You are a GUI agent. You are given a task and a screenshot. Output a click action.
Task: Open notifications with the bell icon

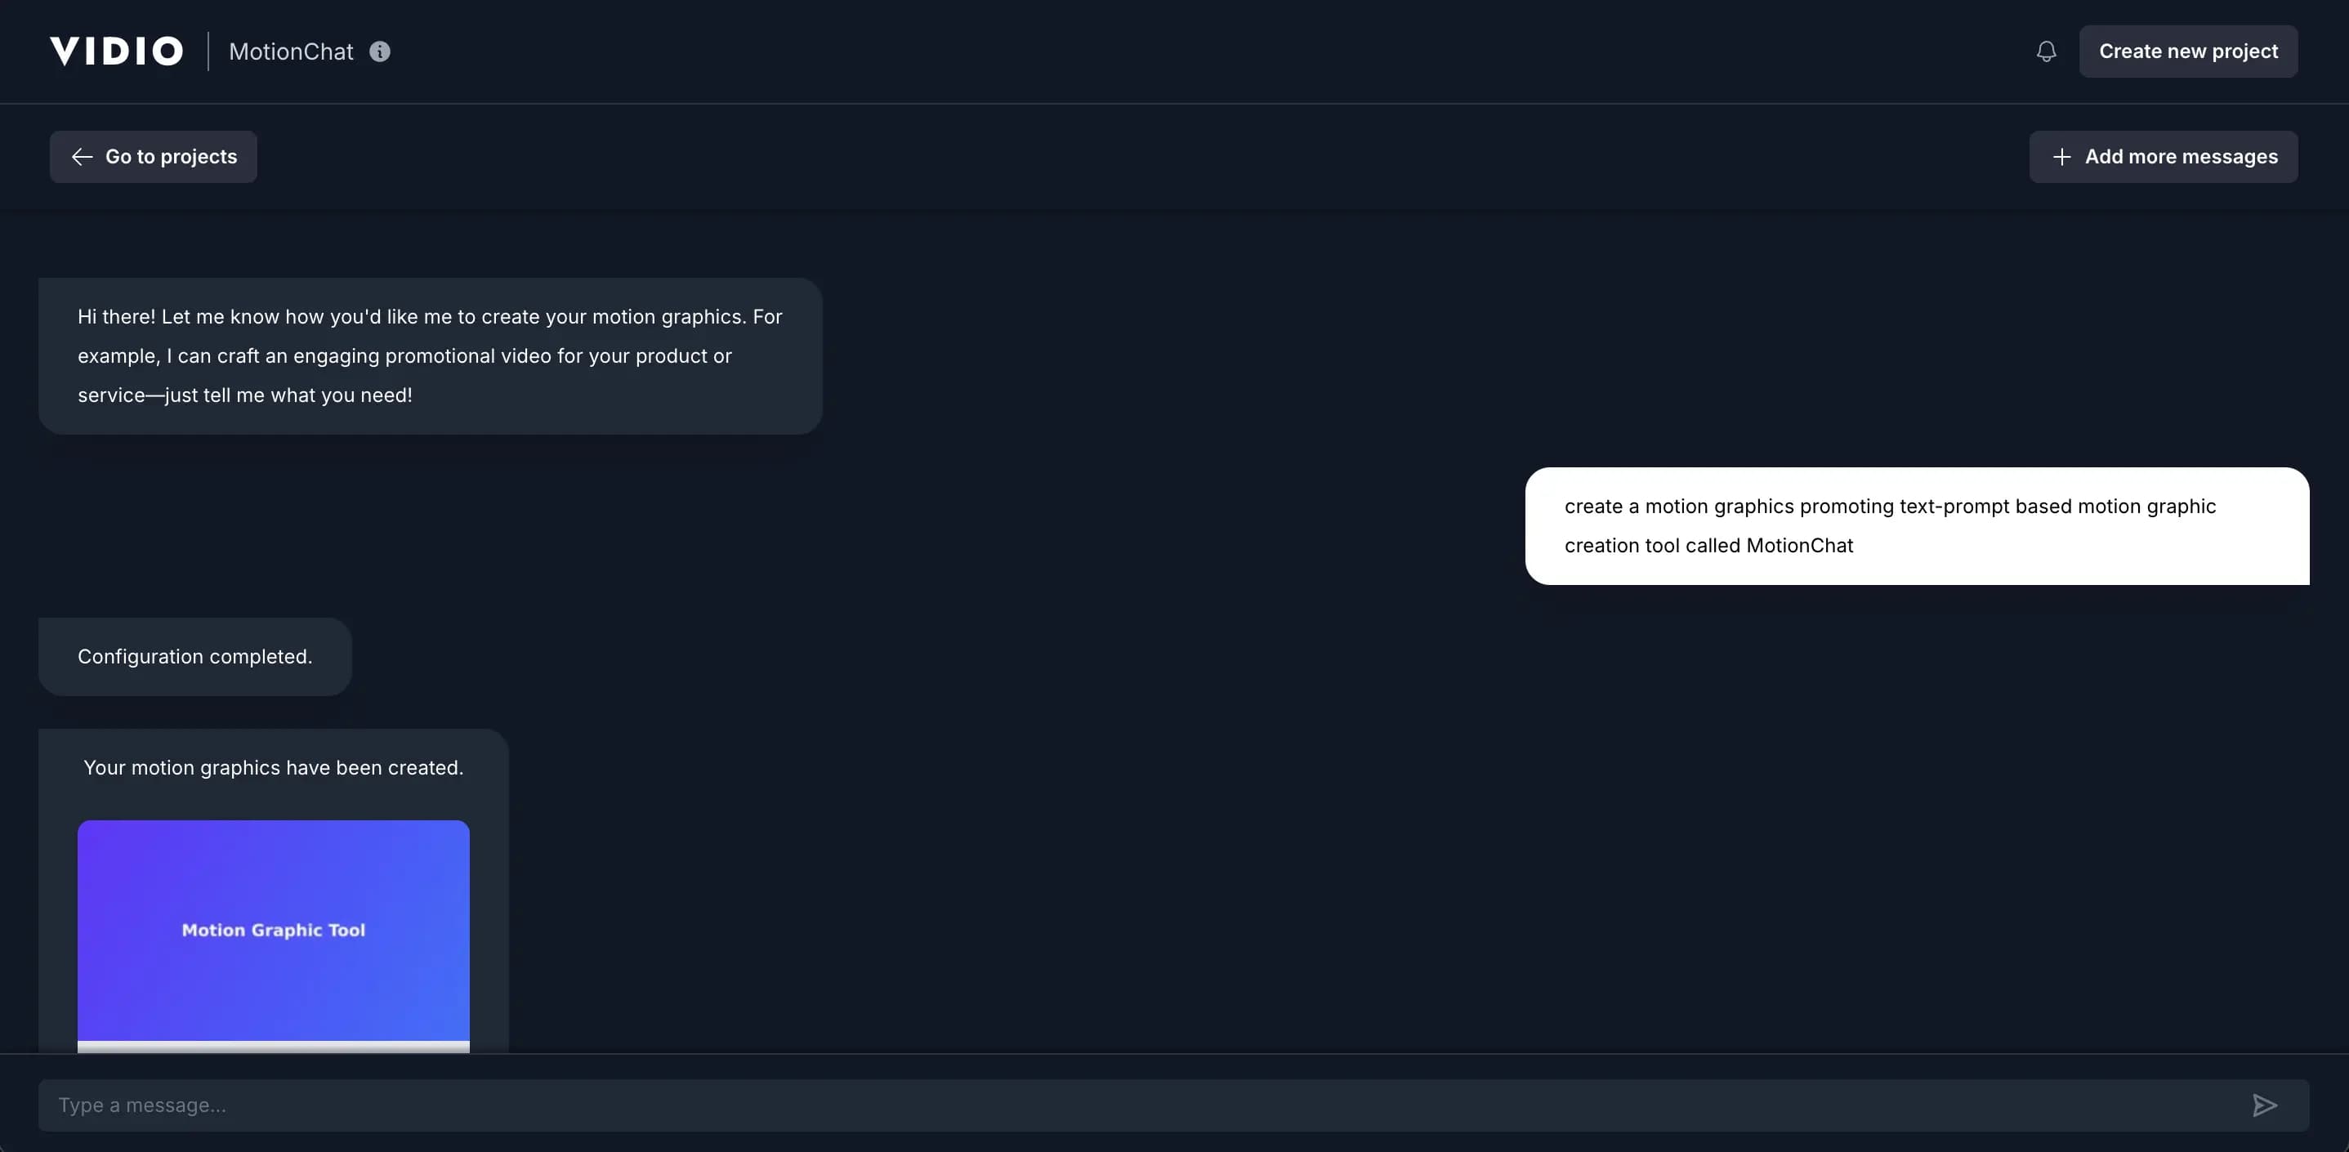[2046, 52]
